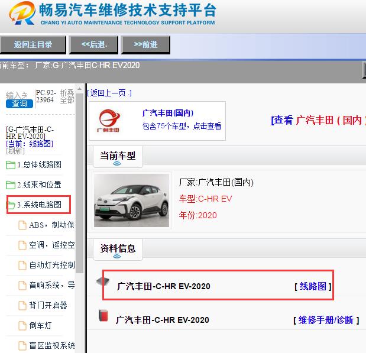Click [G-广汽丰田-C-HR EV-2020] sidebar title
The height and width of the screenshot is (353, 366).
pyautogui.click(x=30, y=132)
